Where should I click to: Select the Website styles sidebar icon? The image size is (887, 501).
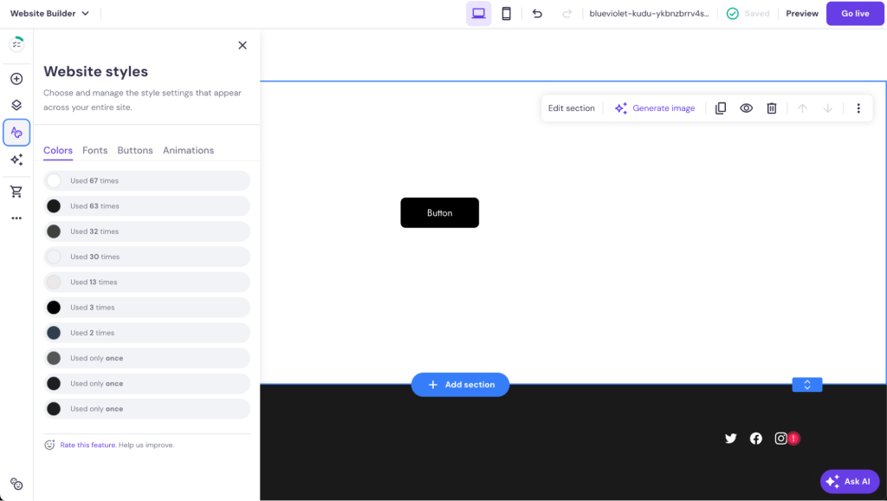[x=16, y=132]
